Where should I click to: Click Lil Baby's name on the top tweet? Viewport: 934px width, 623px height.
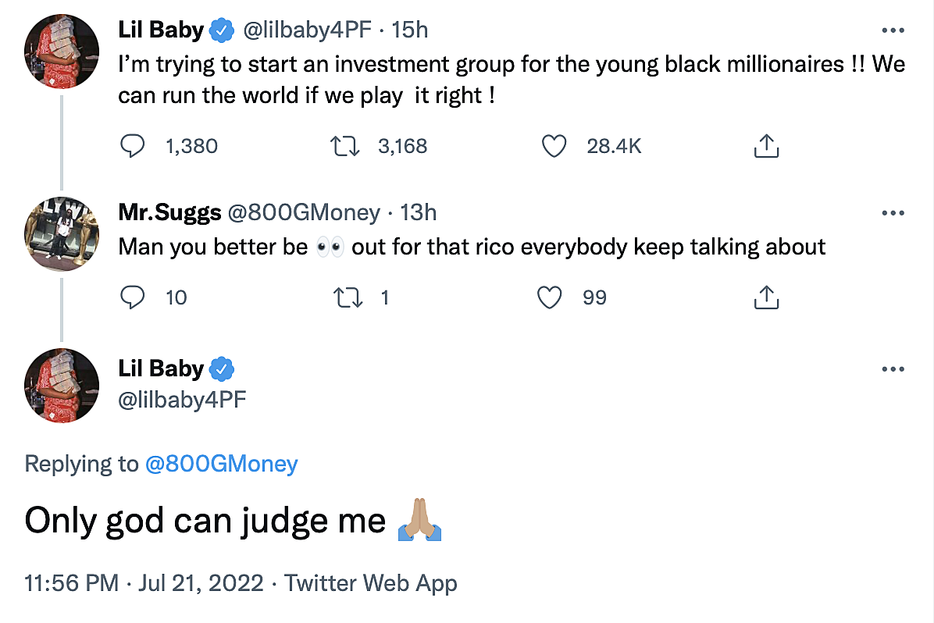click(x=161, y=30)
